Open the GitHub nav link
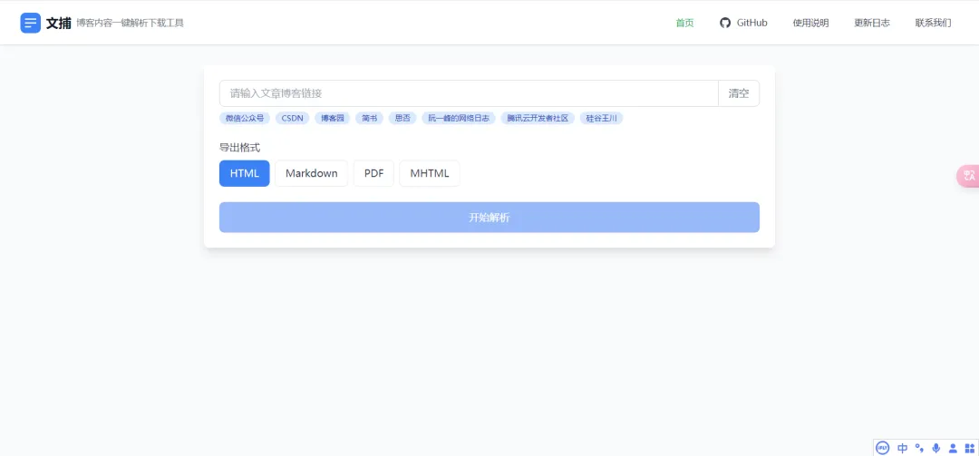The height and width of the screenshot is (456, 979). 743,23
